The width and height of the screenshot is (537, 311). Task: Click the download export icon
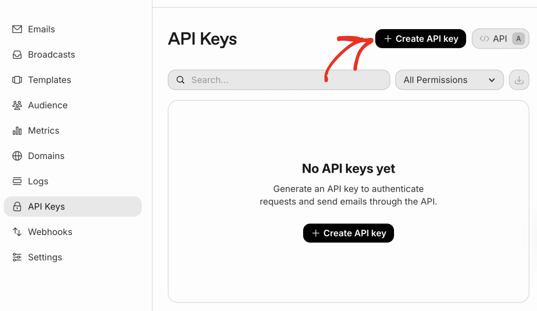[519, 80]
